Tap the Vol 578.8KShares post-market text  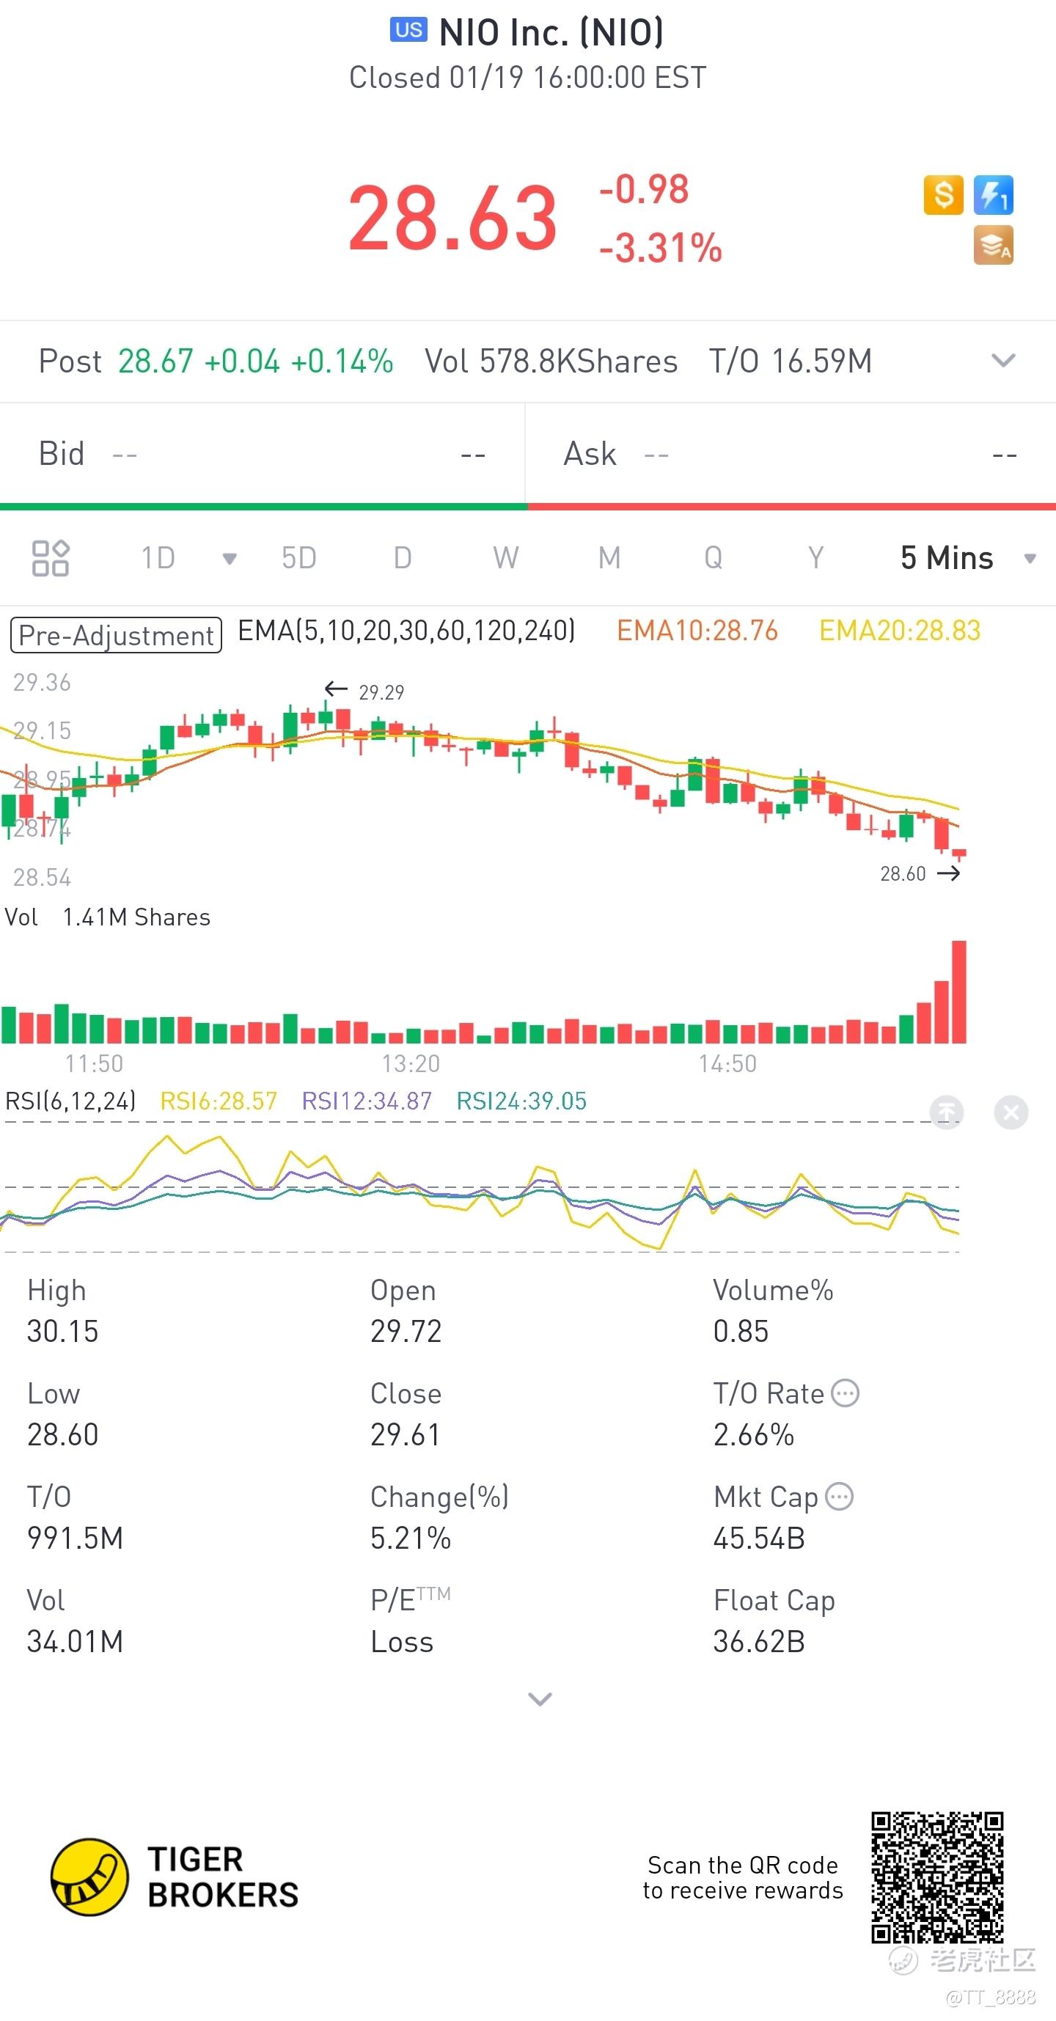click(x=551, y=361)
